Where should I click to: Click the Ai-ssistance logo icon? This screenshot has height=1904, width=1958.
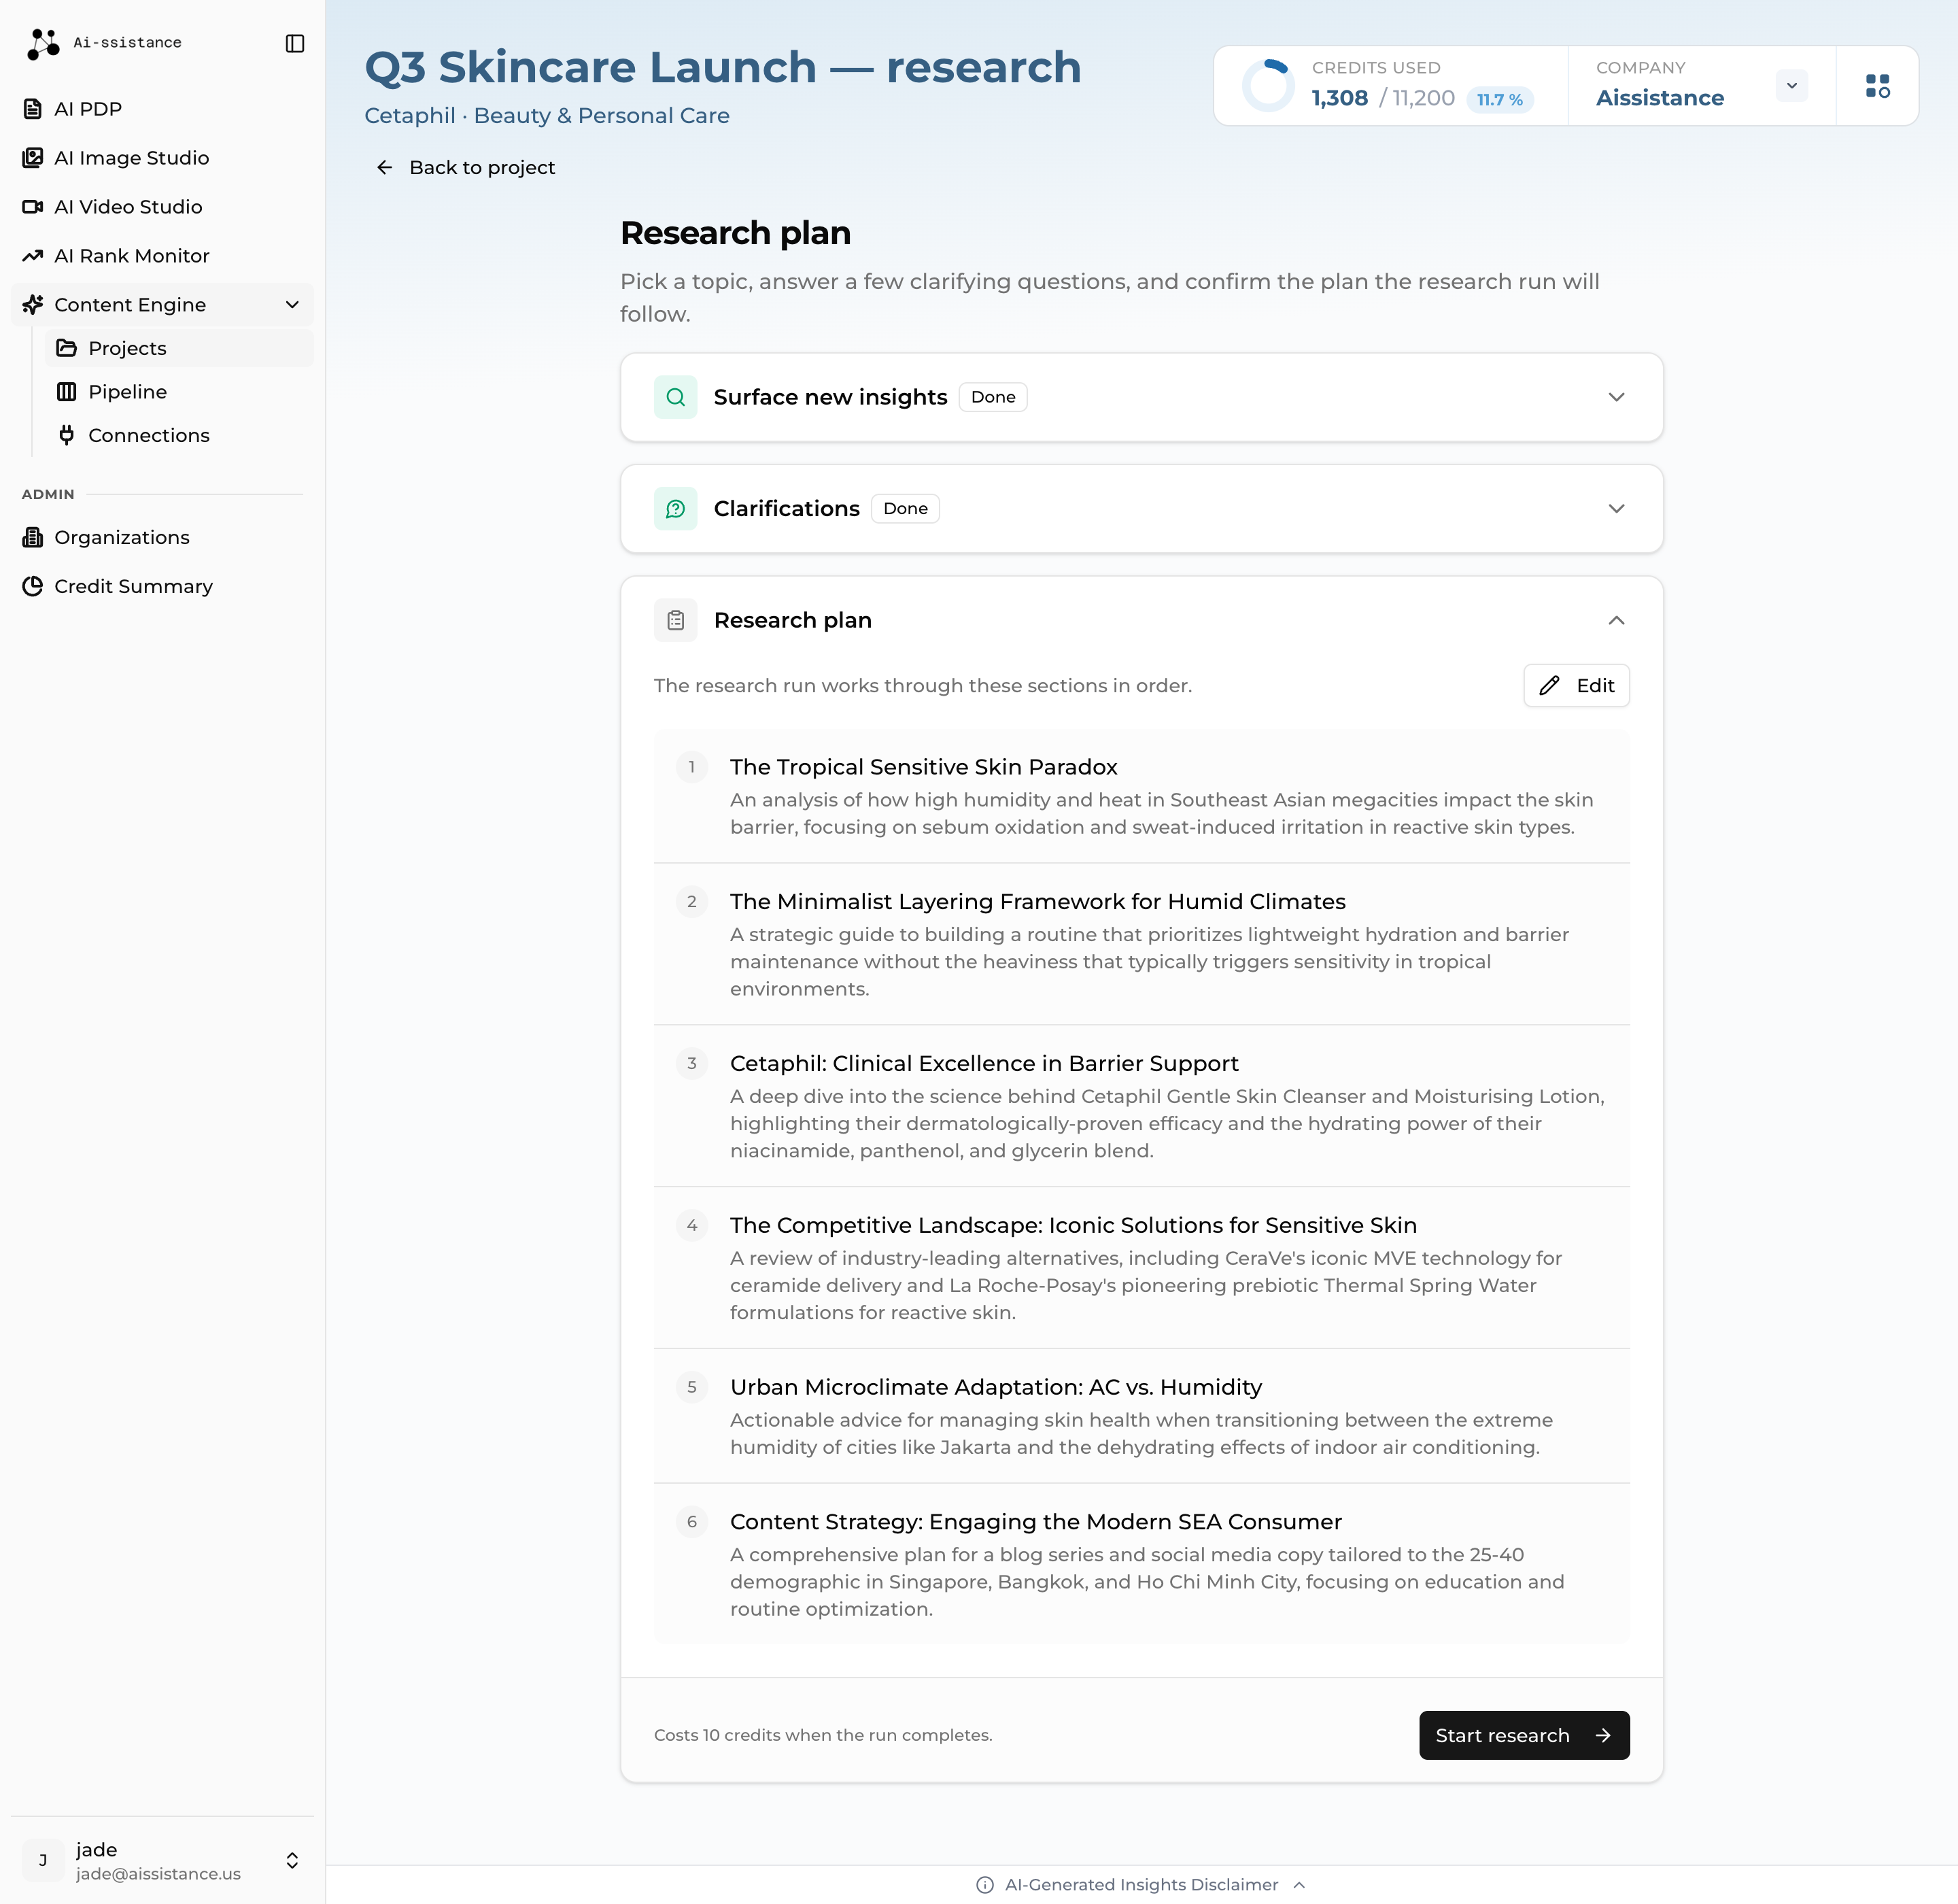point(43,43)
